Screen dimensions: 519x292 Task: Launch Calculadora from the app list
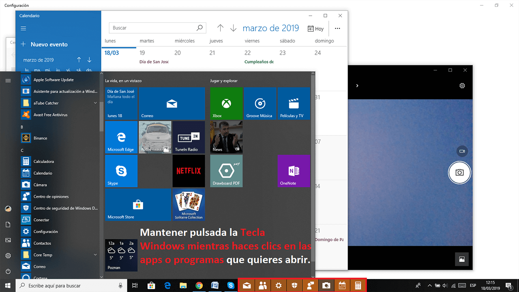tap(59, 161)
